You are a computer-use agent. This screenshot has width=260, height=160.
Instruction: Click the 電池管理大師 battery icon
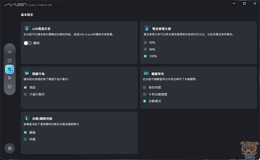pyautogui.click(x=146, y=29)
